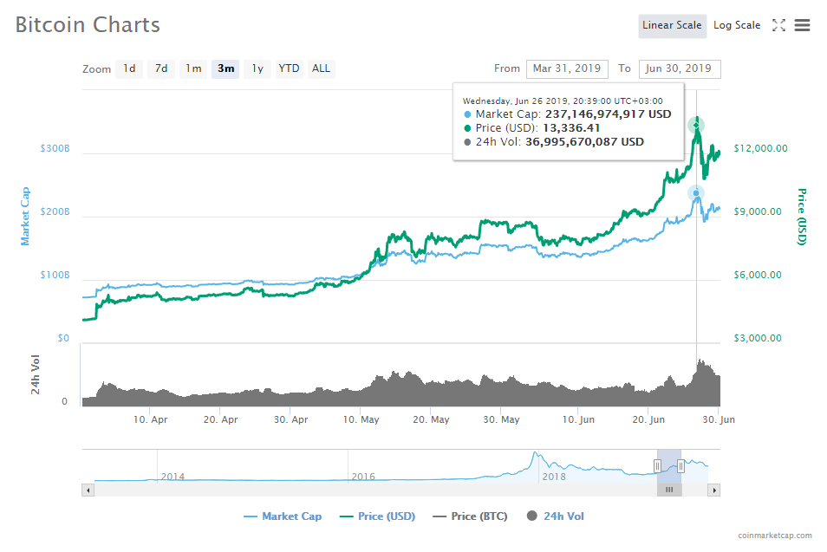Open the chart hamburger context menu
The image size is (827, 552).
(x=802, y=25)
